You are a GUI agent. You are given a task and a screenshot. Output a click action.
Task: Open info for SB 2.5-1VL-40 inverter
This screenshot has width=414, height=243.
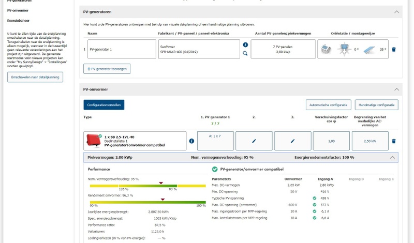[x=191, y=141]
